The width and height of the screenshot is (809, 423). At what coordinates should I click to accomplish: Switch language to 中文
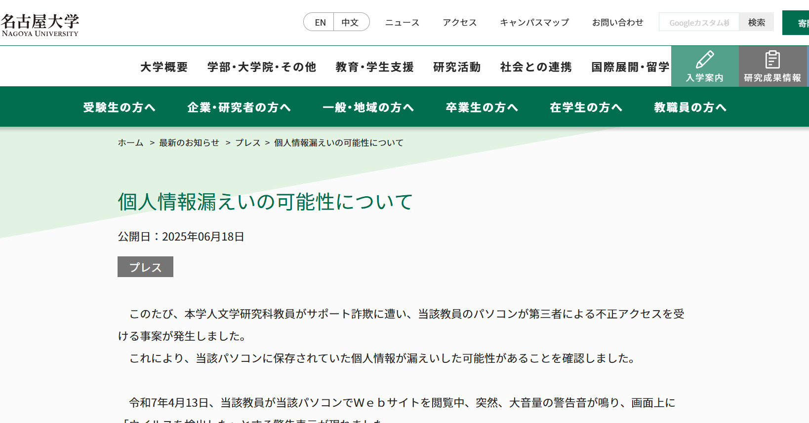coord(350,22)
